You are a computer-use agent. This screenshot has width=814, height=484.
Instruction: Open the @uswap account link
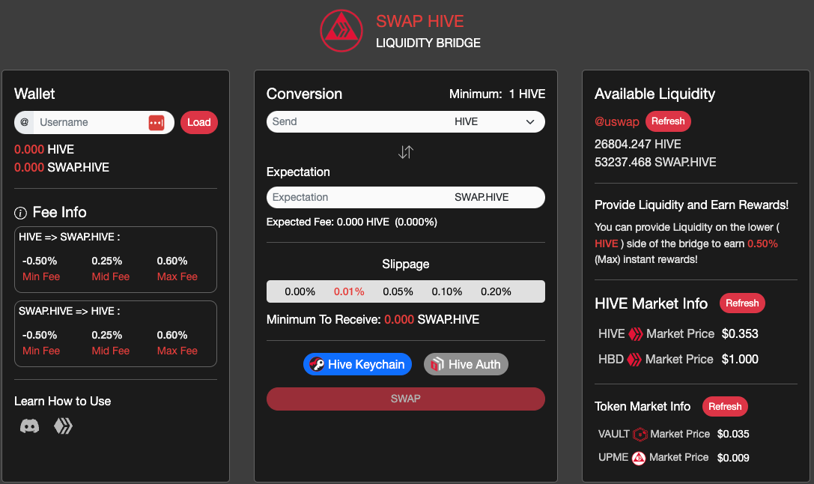[x=617, y=122]
